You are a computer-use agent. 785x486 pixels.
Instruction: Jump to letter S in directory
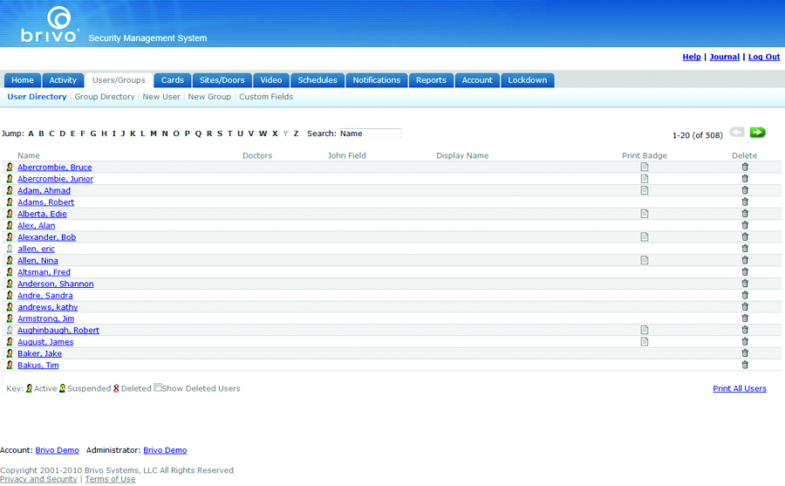[x=219, y=133]
